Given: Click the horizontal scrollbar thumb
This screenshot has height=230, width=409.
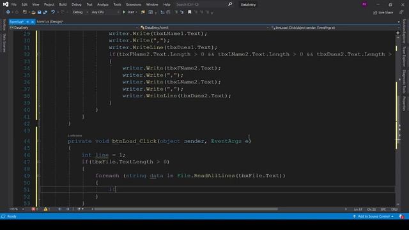Looking at the screenshot, I should [x=186, y=209].
